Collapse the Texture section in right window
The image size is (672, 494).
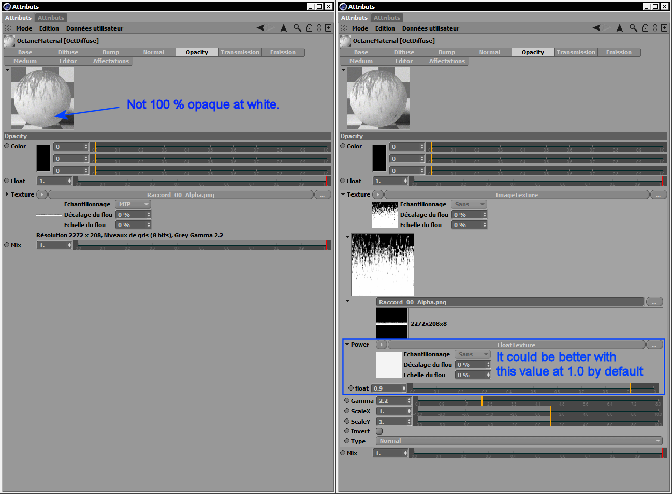pos(343,194)
